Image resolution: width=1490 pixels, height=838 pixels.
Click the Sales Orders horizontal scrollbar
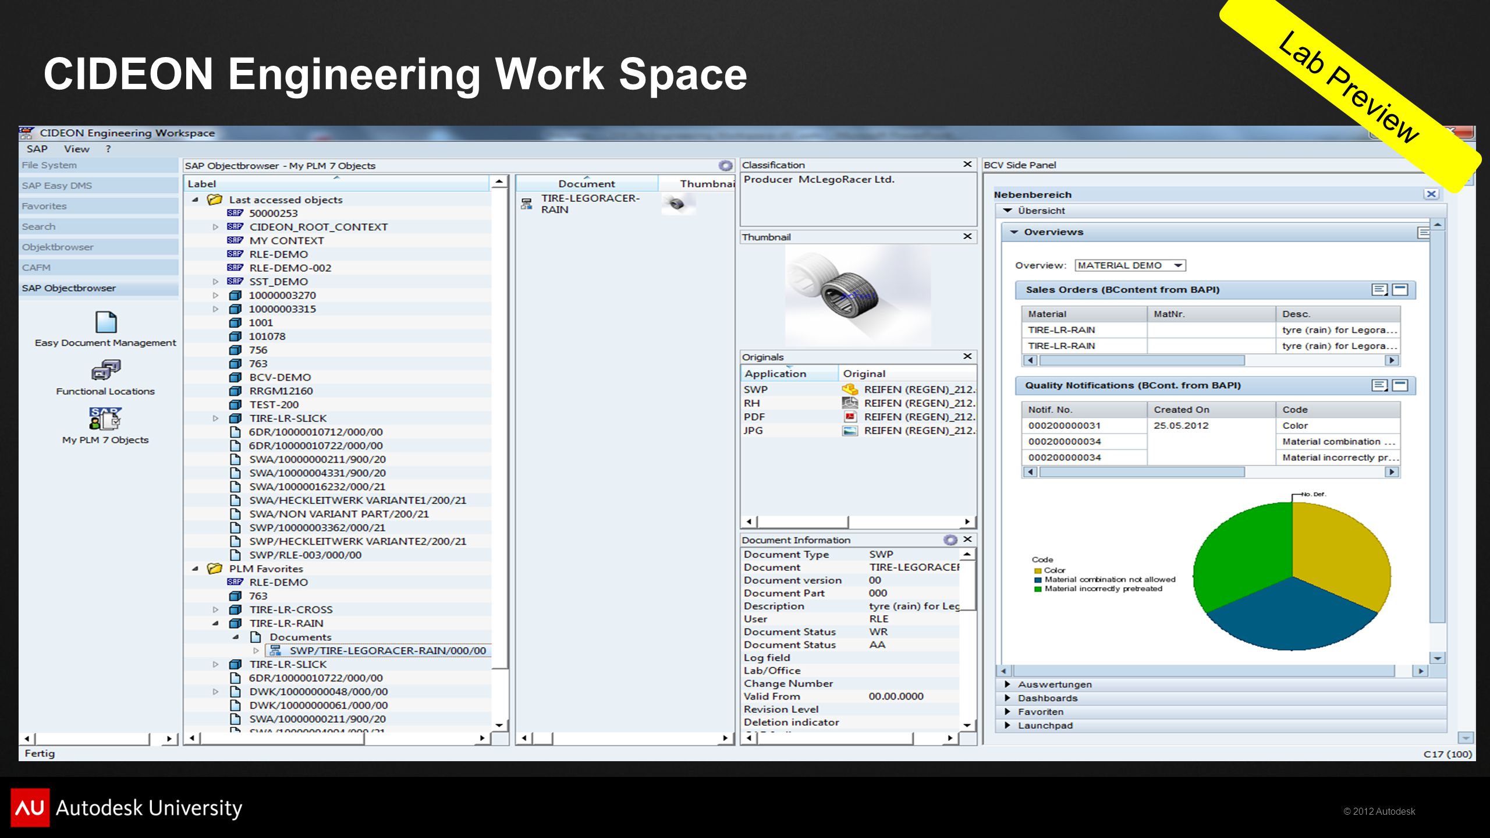[1211, 360]
